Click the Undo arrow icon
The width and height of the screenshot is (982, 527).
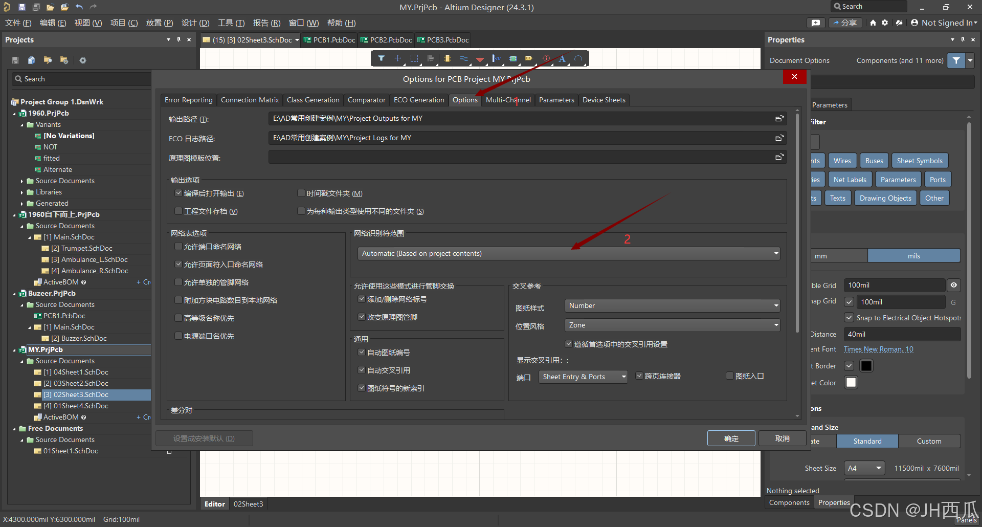tap(79, 7)
